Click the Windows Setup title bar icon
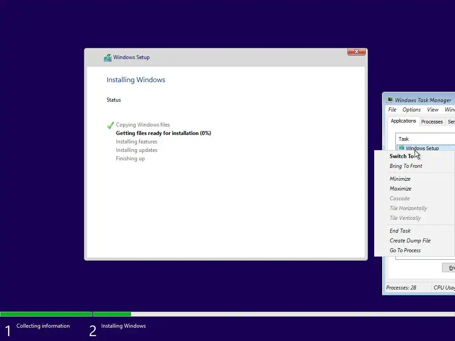Viewport: 455px width, 341px height. [x=108, y=58]
